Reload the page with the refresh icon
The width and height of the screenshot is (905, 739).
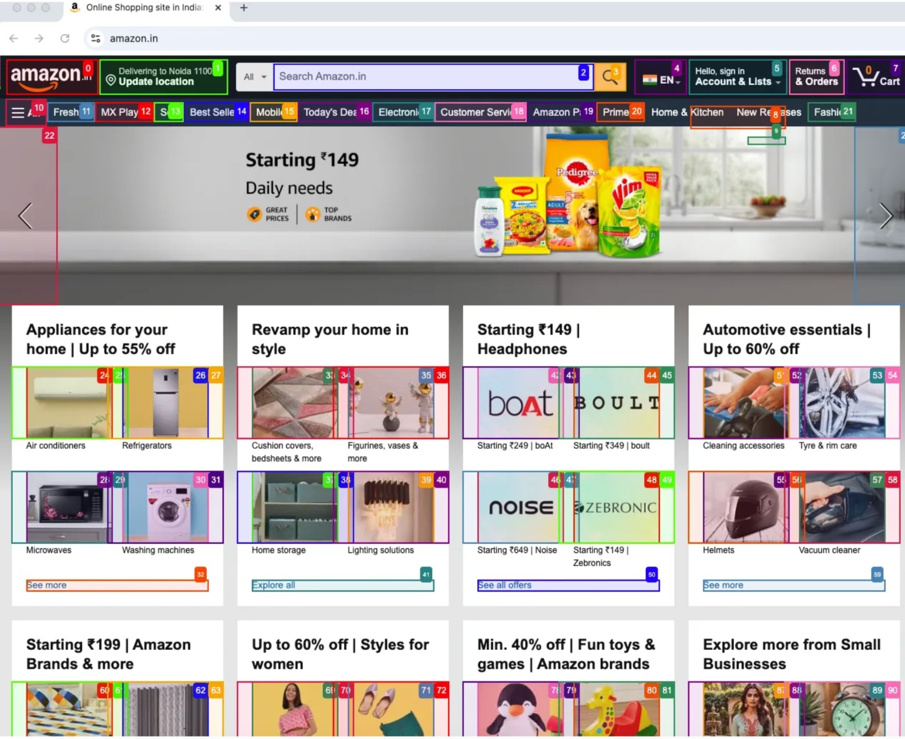(65, 38)
